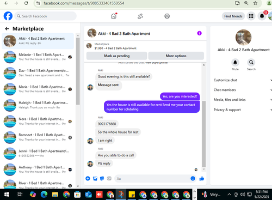
Task: Click the large Akki profile picture
Action: click(243, 37)
